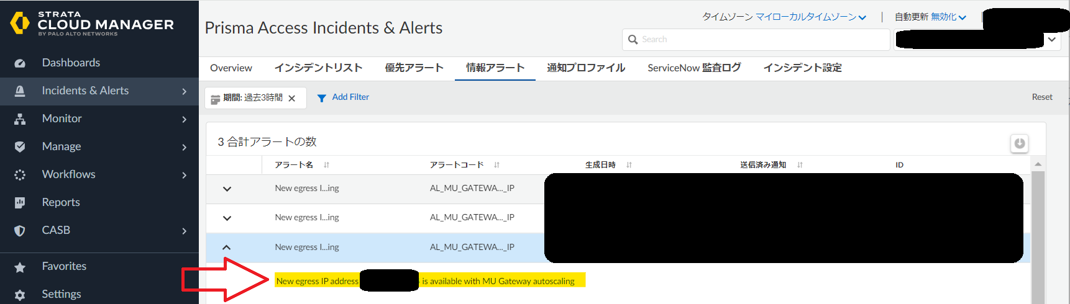Switch to the 優先アラート tab
This screenshot has width=1070, height=304.
point(414,68)
